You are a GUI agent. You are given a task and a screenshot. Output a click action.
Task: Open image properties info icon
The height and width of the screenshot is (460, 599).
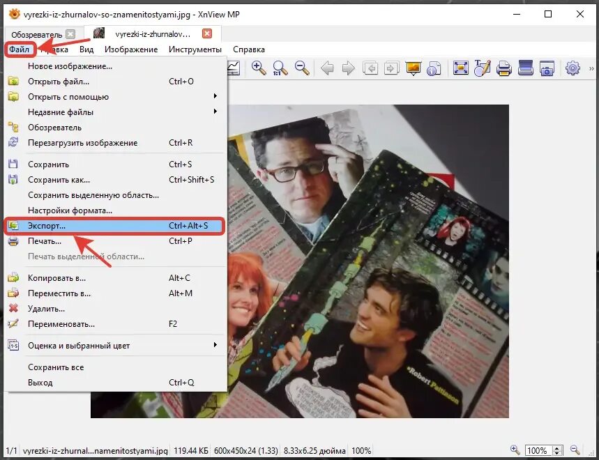point(434,68)
